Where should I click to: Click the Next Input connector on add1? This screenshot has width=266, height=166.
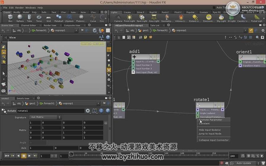pyautogui.click(x=133, y=72)
